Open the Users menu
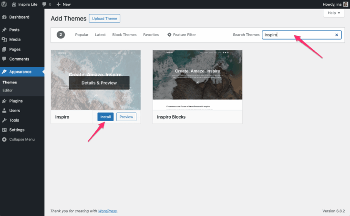350x216 pixels. 14,111
